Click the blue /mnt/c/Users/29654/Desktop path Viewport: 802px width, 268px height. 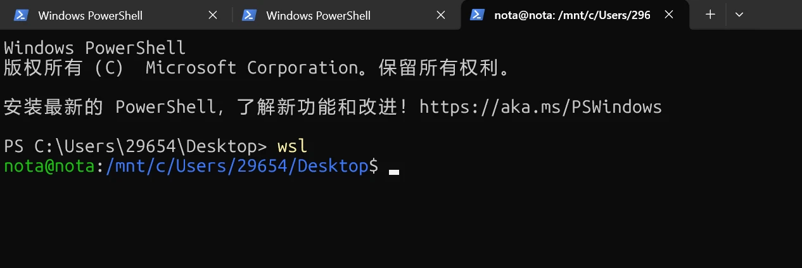point(238,166)
